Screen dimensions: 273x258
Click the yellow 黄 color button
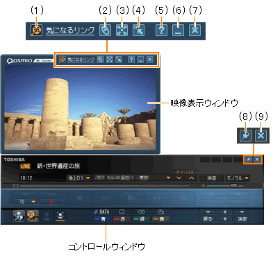(161, 218)
